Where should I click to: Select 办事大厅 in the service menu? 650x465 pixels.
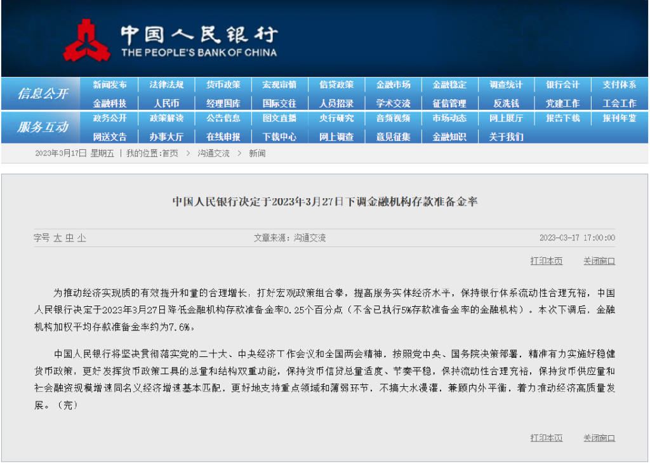167,137
